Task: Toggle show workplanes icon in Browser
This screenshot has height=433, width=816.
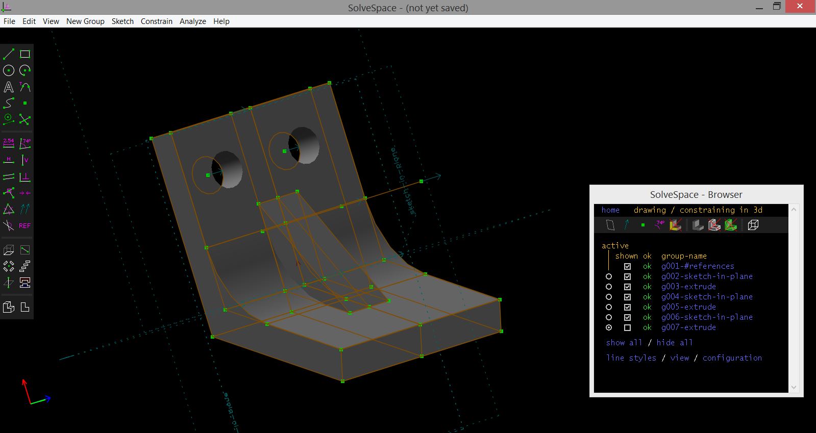Action: pyautogui.click(x=611, y=225)
